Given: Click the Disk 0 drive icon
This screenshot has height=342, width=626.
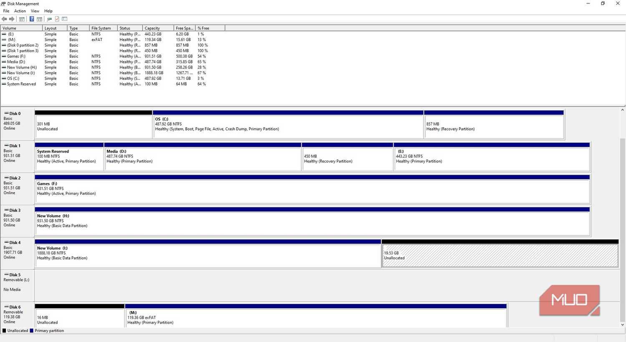Looking at the screenshot, I should [x=6, y=113].
